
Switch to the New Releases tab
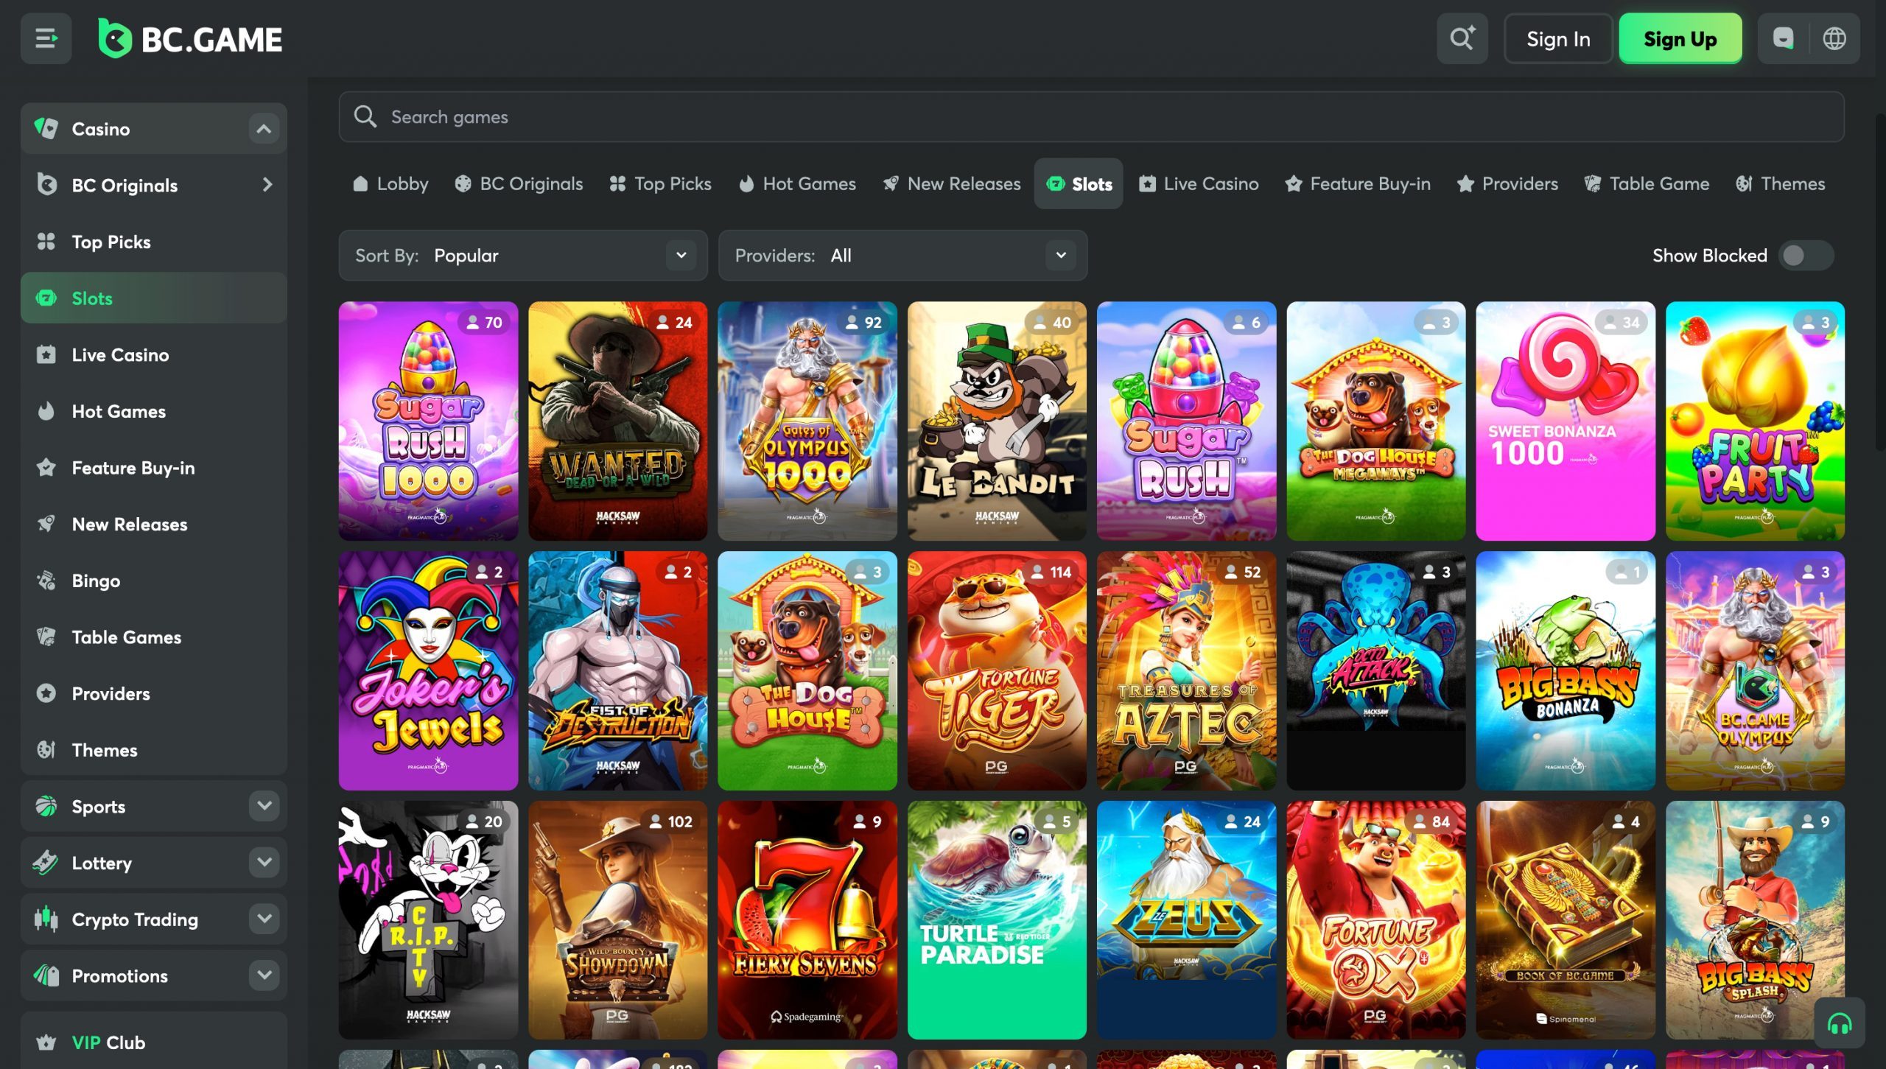951,183
